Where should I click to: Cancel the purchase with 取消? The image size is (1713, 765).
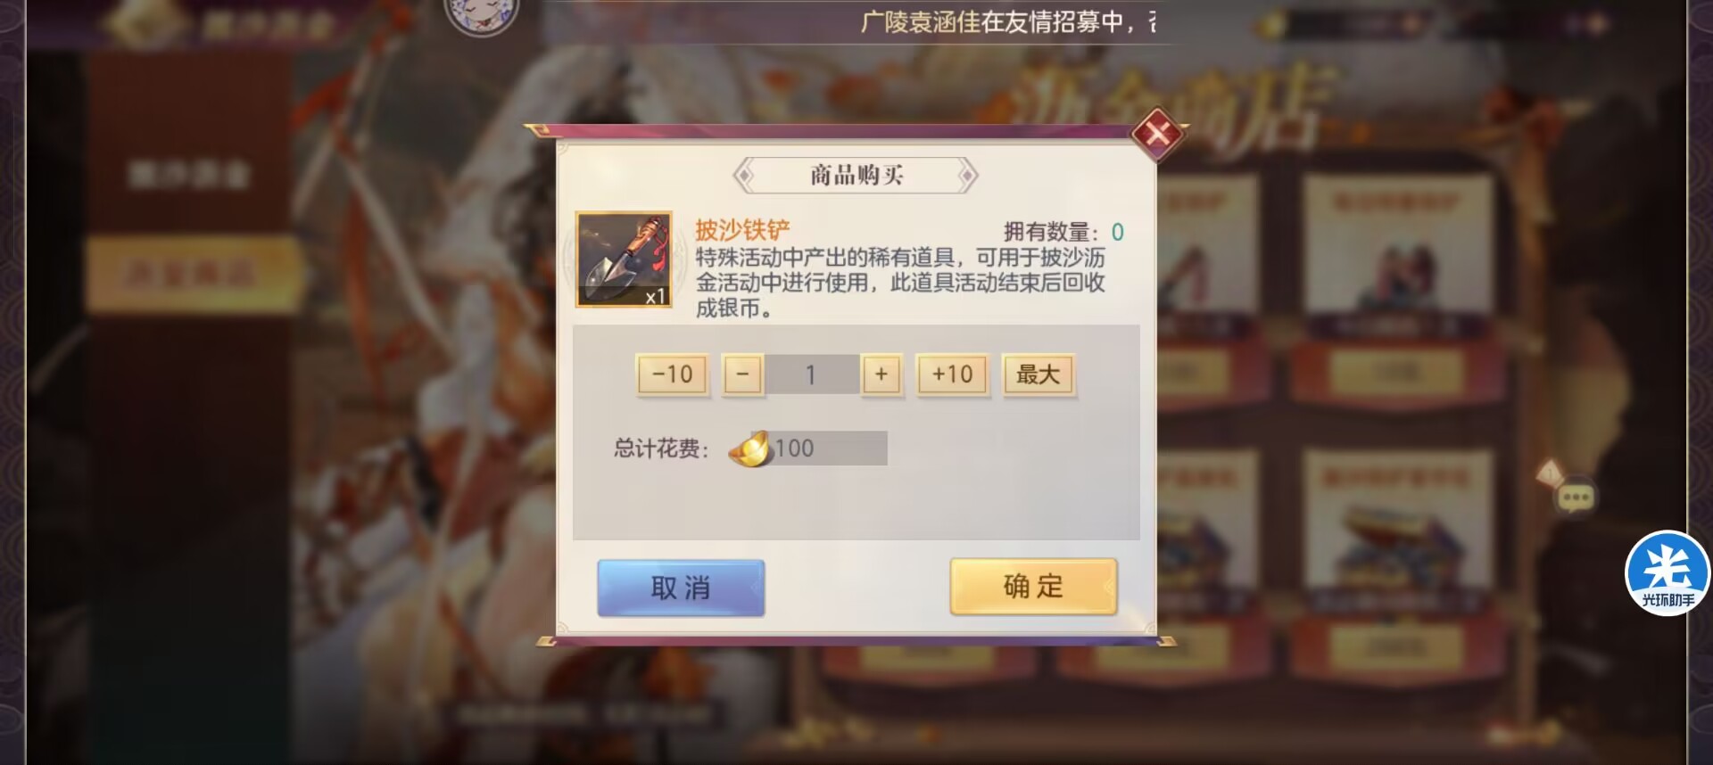pos(681,588)
